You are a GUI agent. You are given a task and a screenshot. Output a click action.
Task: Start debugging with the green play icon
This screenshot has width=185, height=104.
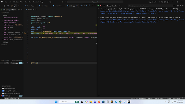[2, 10]
